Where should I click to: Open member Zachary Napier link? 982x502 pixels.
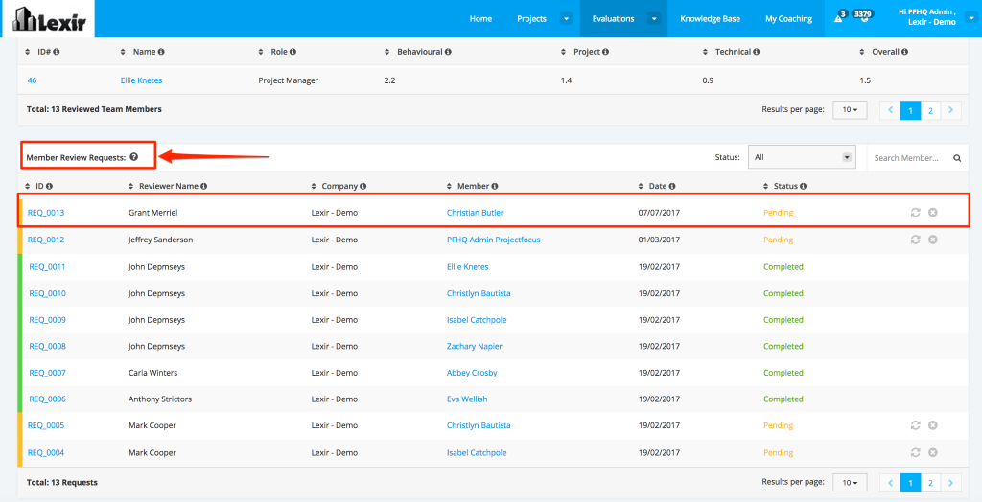point(474,346)
